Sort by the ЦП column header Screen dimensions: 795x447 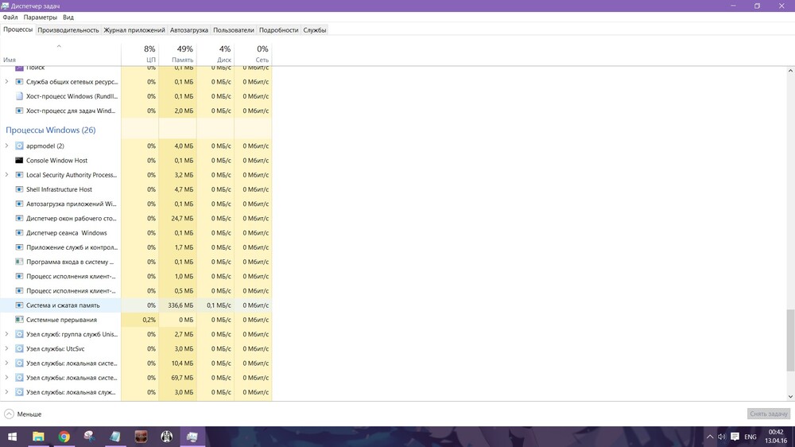coord(140,54)
